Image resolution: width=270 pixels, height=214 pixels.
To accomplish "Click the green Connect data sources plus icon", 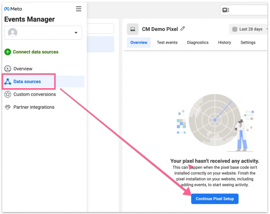I will coord(8,52).
